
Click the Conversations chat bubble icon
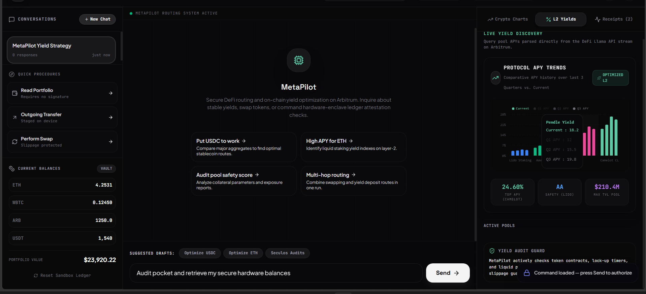point(11,20)
